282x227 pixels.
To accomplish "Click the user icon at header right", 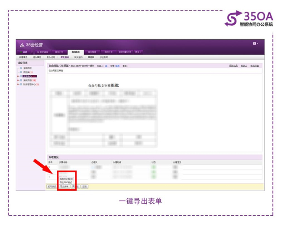I will (x=255, y=43).
